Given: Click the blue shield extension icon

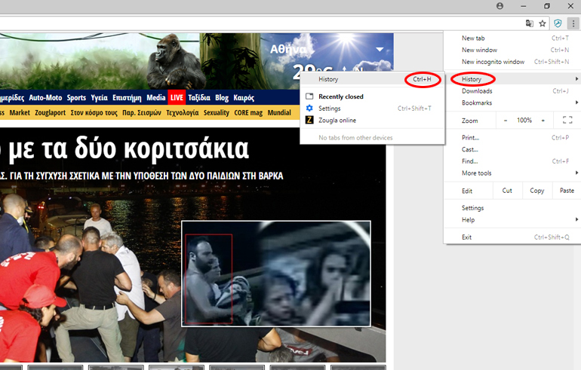Looking at the screenshot, I should [x=558, y=23].
